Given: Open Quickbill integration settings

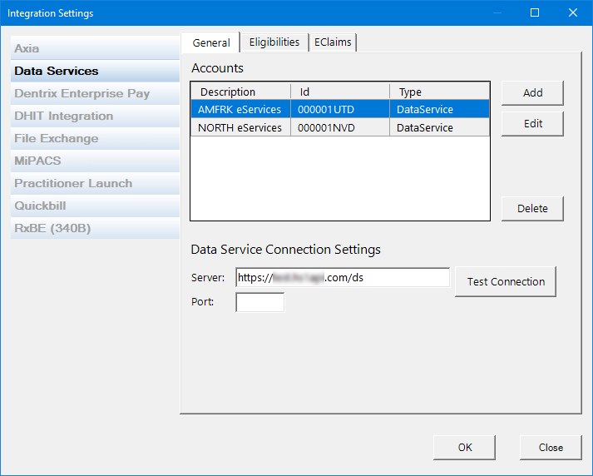Looking at the screenshot, I should [x=40, y=206].
